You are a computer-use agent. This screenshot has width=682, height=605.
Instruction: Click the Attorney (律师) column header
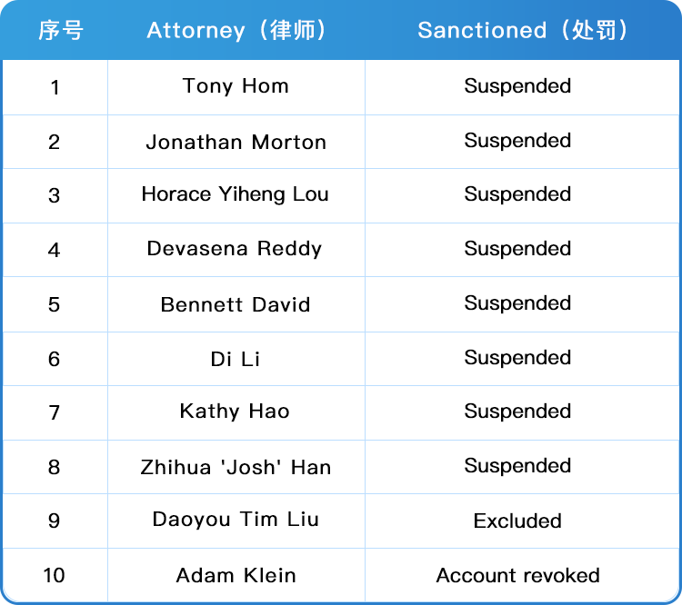tap(236, 30)
